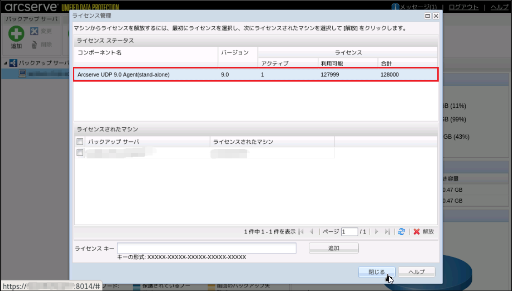Go to first page of licensed machines
This screenshot has width=512, height=291.
pos(301,232)
